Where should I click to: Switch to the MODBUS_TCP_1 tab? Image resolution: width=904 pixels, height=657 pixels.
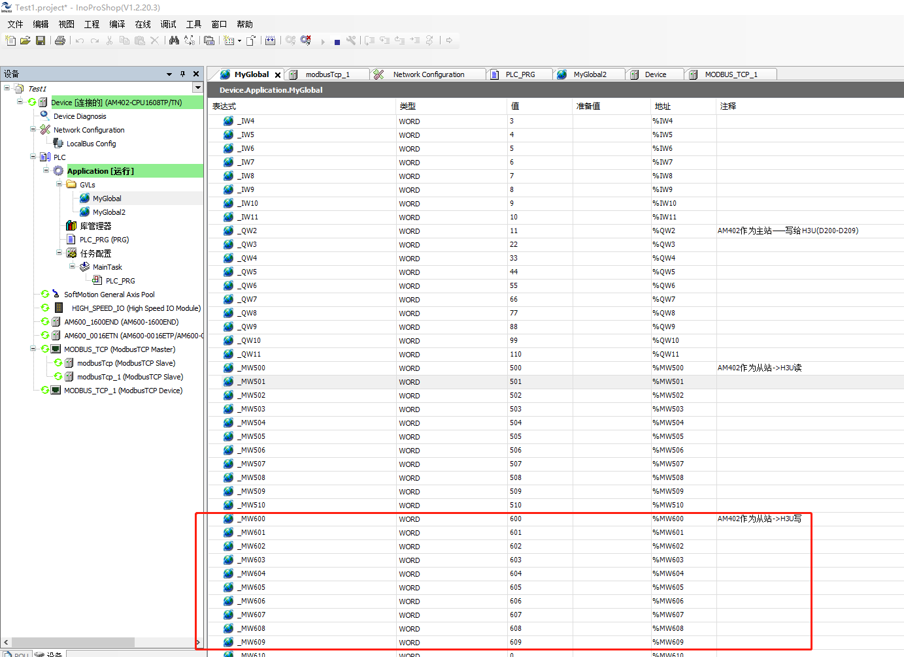731,74
